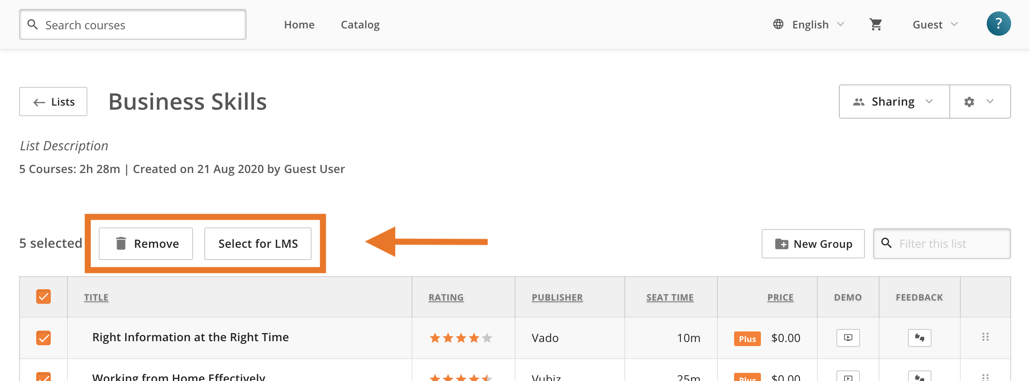The width and height of the screenshot is (1029, 381).
Task: Click the 10m seat time value
Action: [689, 338]
